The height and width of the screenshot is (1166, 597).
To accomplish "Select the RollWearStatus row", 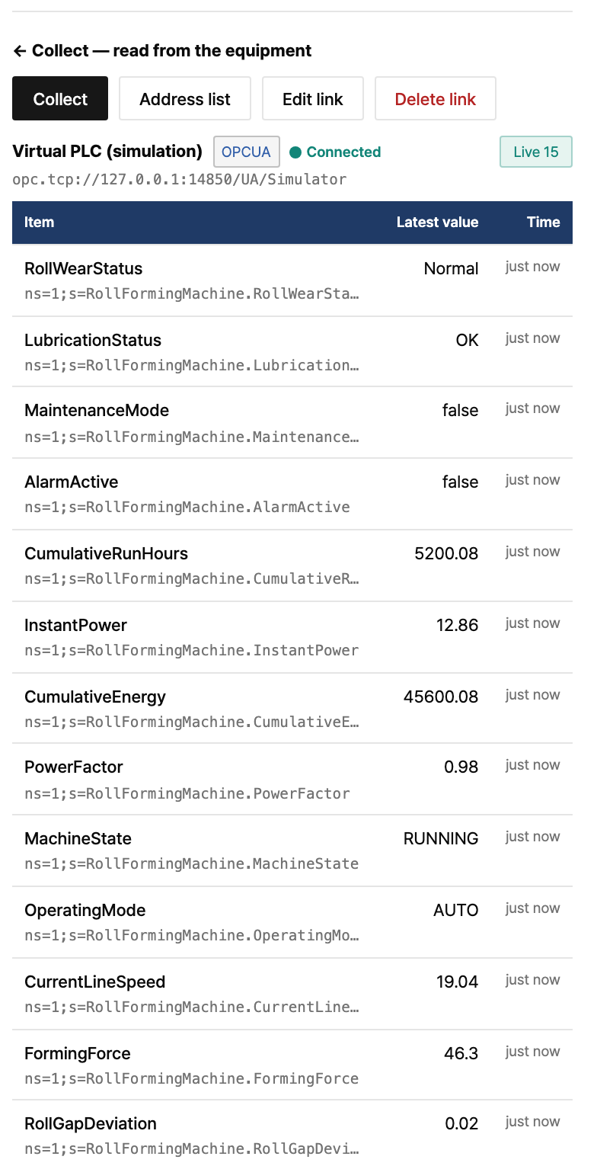I will coord(292,280).
